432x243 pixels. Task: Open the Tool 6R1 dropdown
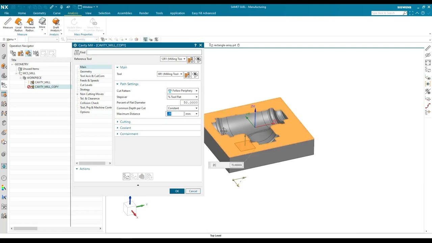170,74
